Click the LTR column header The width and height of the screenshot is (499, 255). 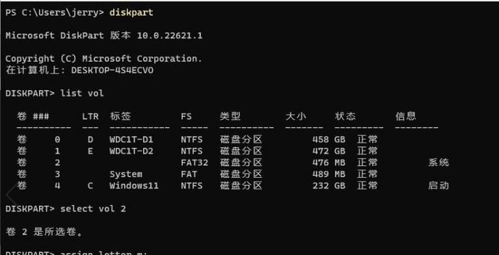click(90, 116)
